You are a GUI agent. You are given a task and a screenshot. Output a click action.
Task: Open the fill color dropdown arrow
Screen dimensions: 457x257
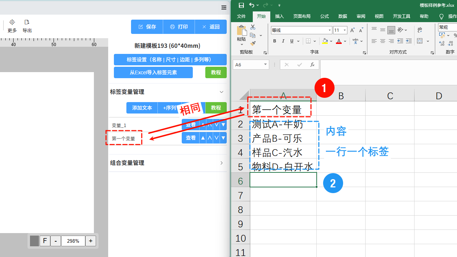pos(331,41)
